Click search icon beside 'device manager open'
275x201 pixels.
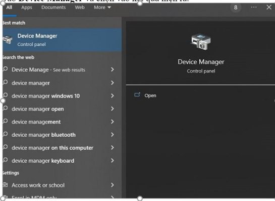5,108
